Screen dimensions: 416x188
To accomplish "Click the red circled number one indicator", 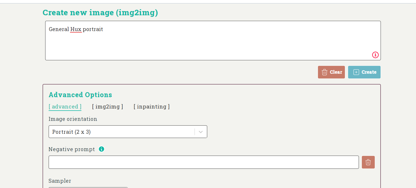I will click(375, 55).
